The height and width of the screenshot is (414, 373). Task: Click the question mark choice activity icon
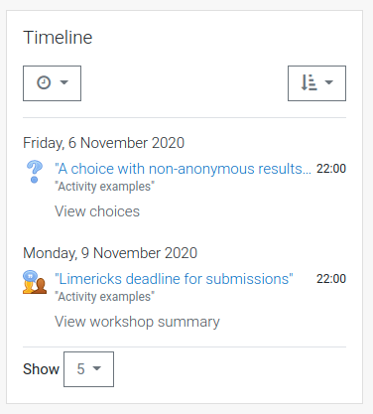pos(35,172)
